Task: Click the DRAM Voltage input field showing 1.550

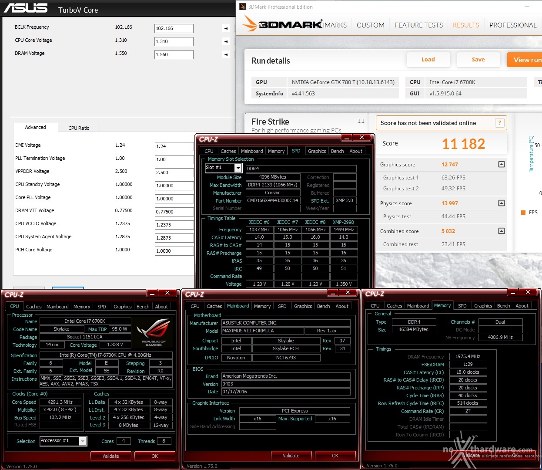Action: pyautogui.click(x=174, y=54)
